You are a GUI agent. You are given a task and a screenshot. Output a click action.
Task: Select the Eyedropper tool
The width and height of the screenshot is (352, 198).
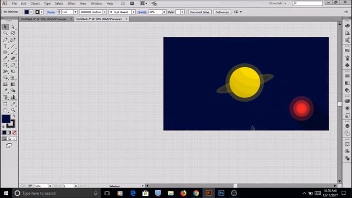(5, 90)
